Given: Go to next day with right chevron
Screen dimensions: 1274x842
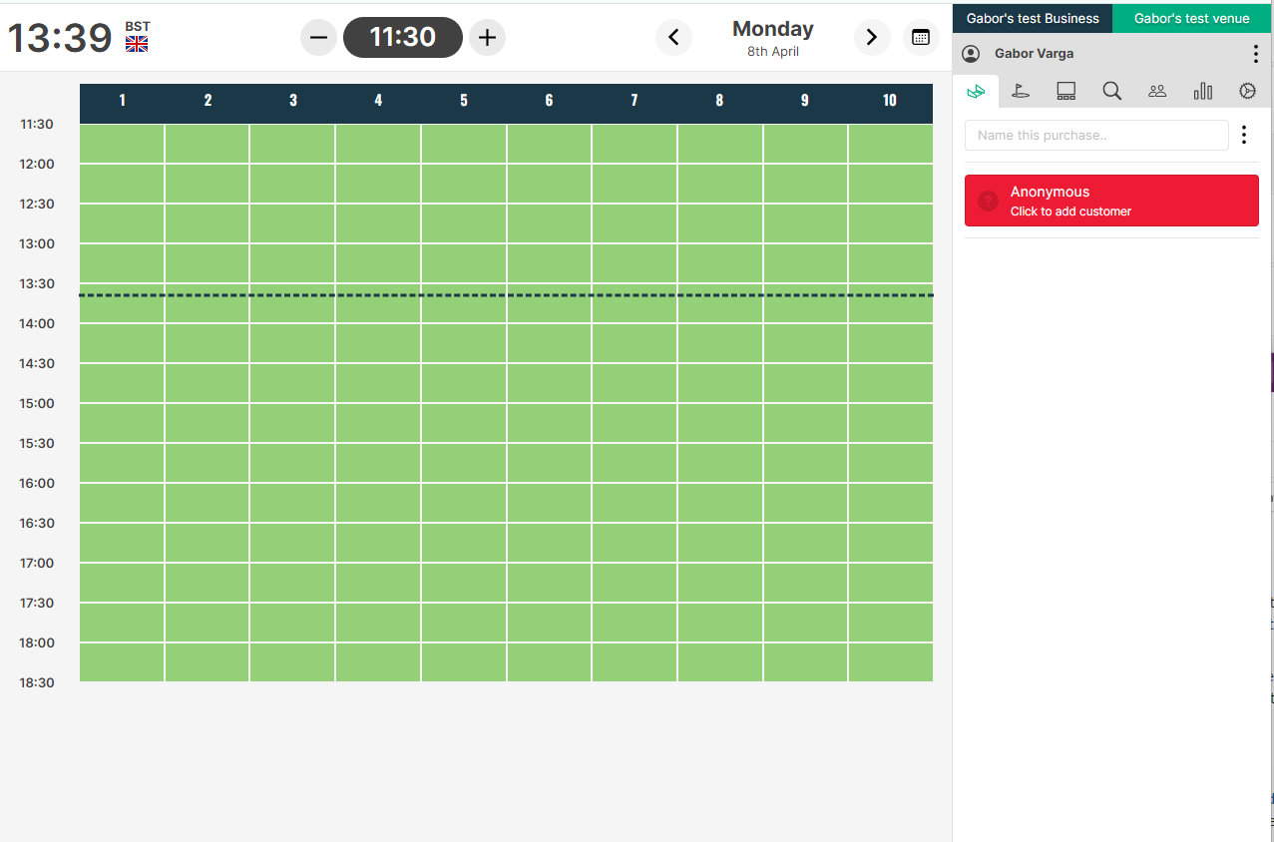Looking at the screenshot, I should click(x=872, y=37).
